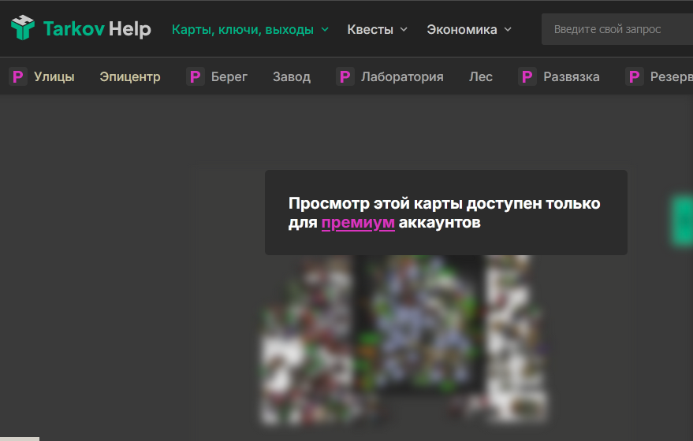The image size is (693, 441).
Task: Switch to the Завод map tab
Action: (x=292, y=77)
